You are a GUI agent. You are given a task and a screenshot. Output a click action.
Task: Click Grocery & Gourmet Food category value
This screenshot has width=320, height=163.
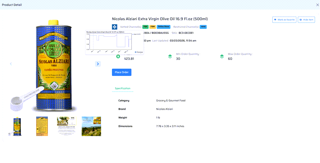click(171, 100)
